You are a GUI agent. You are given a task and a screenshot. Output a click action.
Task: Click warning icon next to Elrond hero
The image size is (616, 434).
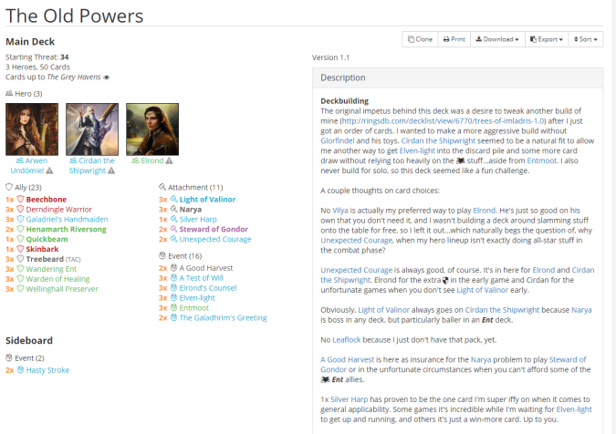click(x=169, y=160)
